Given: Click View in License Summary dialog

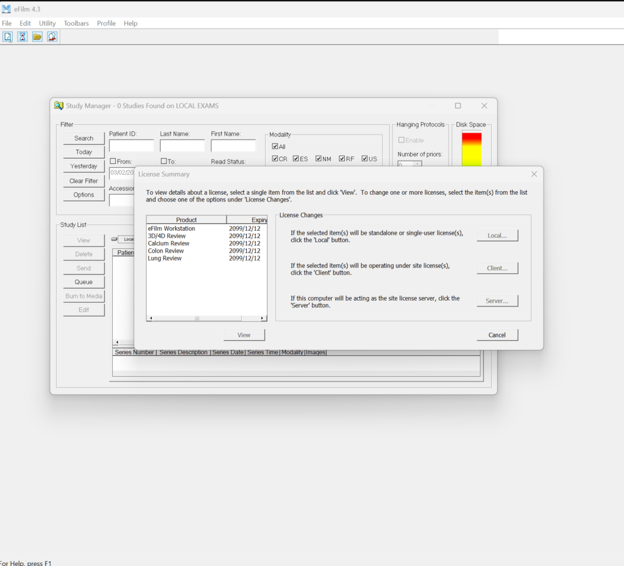Looking at the screenshot, I should click(244, 335).
